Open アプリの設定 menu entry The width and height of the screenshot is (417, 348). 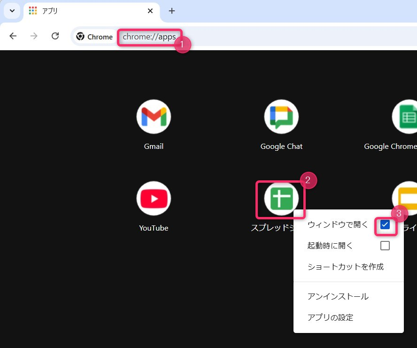click(330, 317)
